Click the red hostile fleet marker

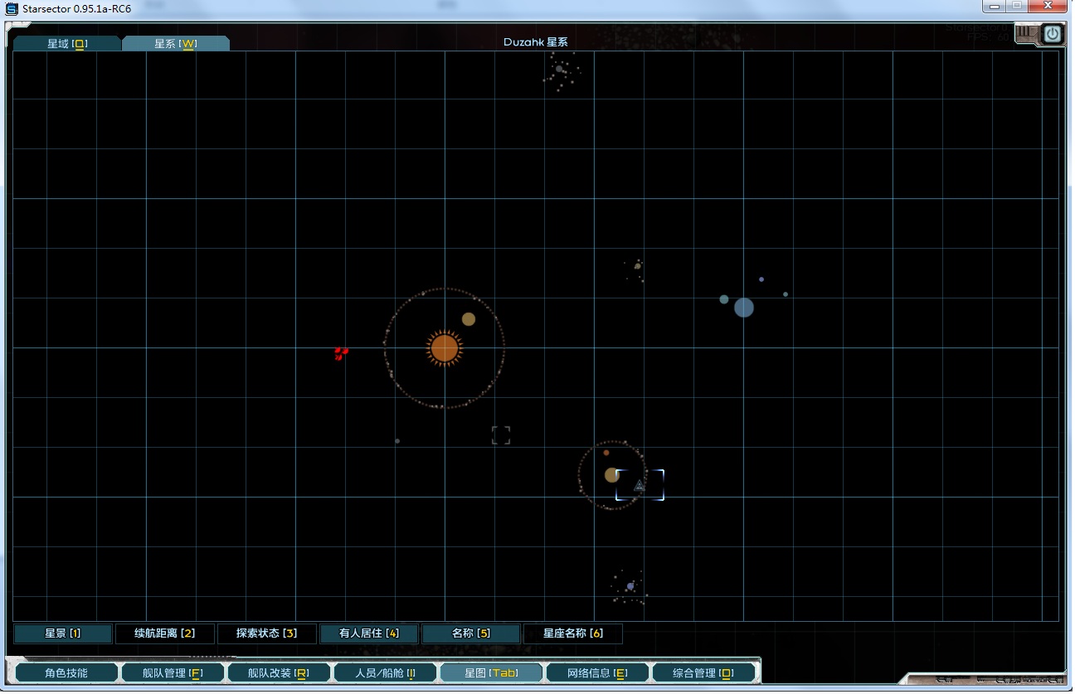[340, 353]
